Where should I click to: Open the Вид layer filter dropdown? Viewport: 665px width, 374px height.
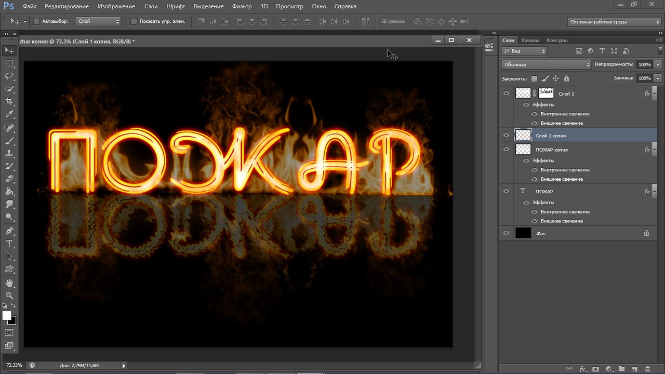click(524, 51)
